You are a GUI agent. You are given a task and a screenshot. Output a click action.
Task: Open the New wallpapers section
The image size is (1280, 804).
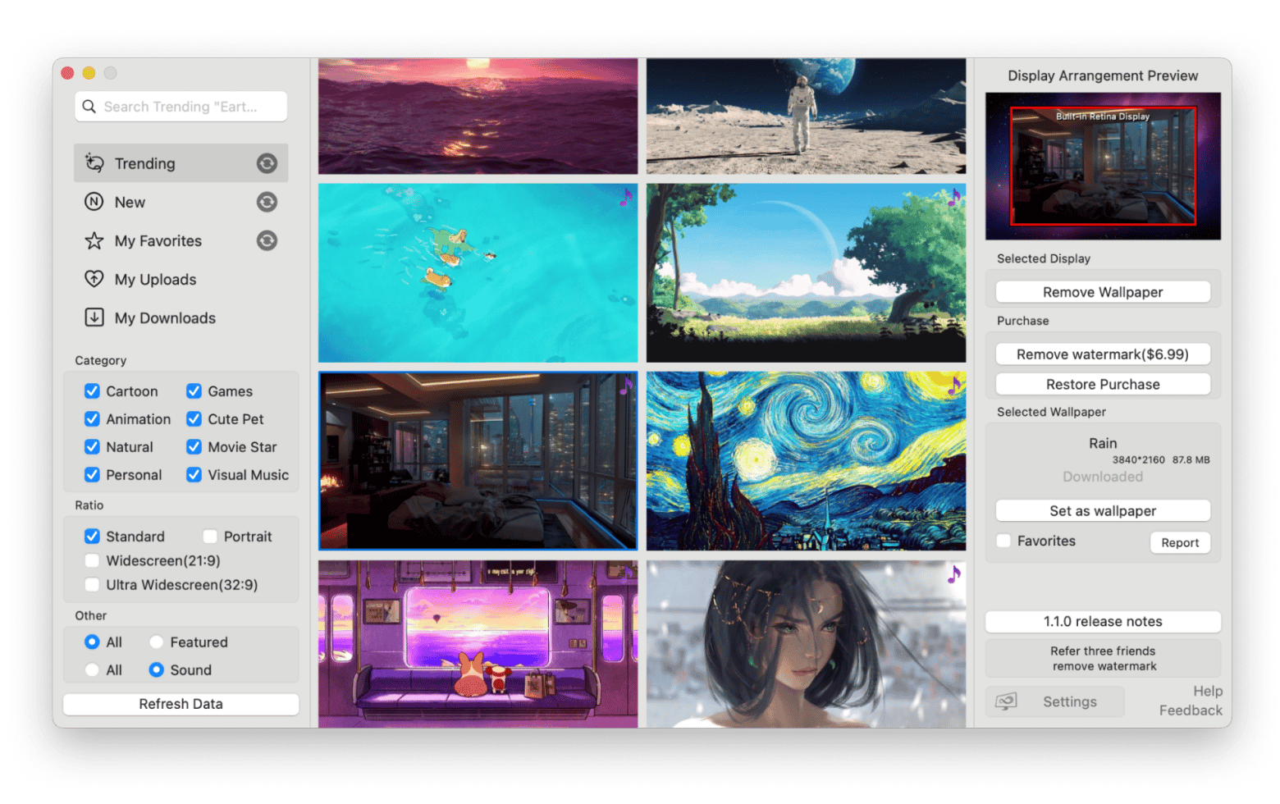point(130,202)
